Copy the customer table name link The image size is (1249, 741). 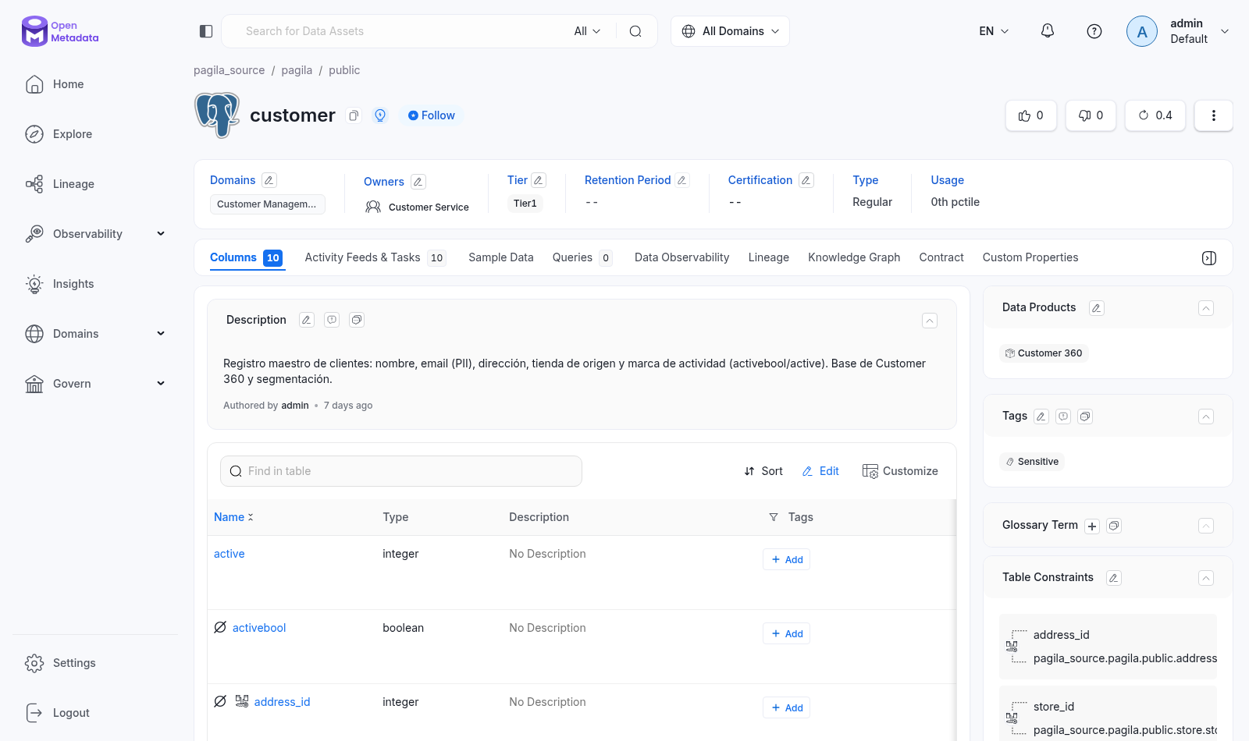coord(354,115)
